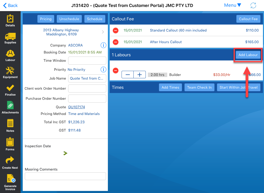
Task: Click the Add Labour button
Action: 248,55
